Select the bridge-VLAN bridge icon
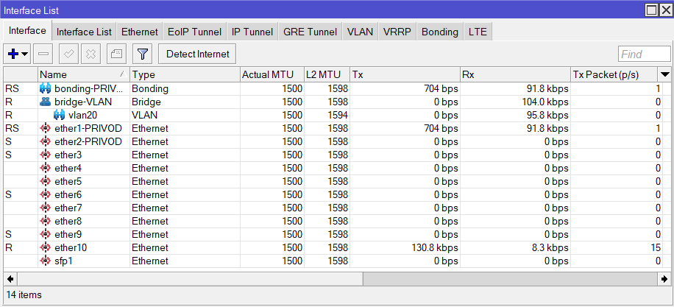This screenshot has width=674, height=307. click(x=46, y=102)
